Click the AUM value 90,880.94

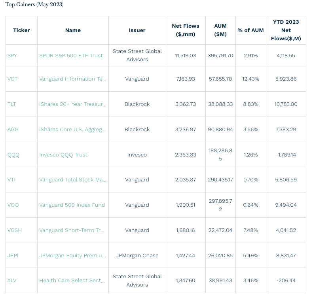(220, 130)
